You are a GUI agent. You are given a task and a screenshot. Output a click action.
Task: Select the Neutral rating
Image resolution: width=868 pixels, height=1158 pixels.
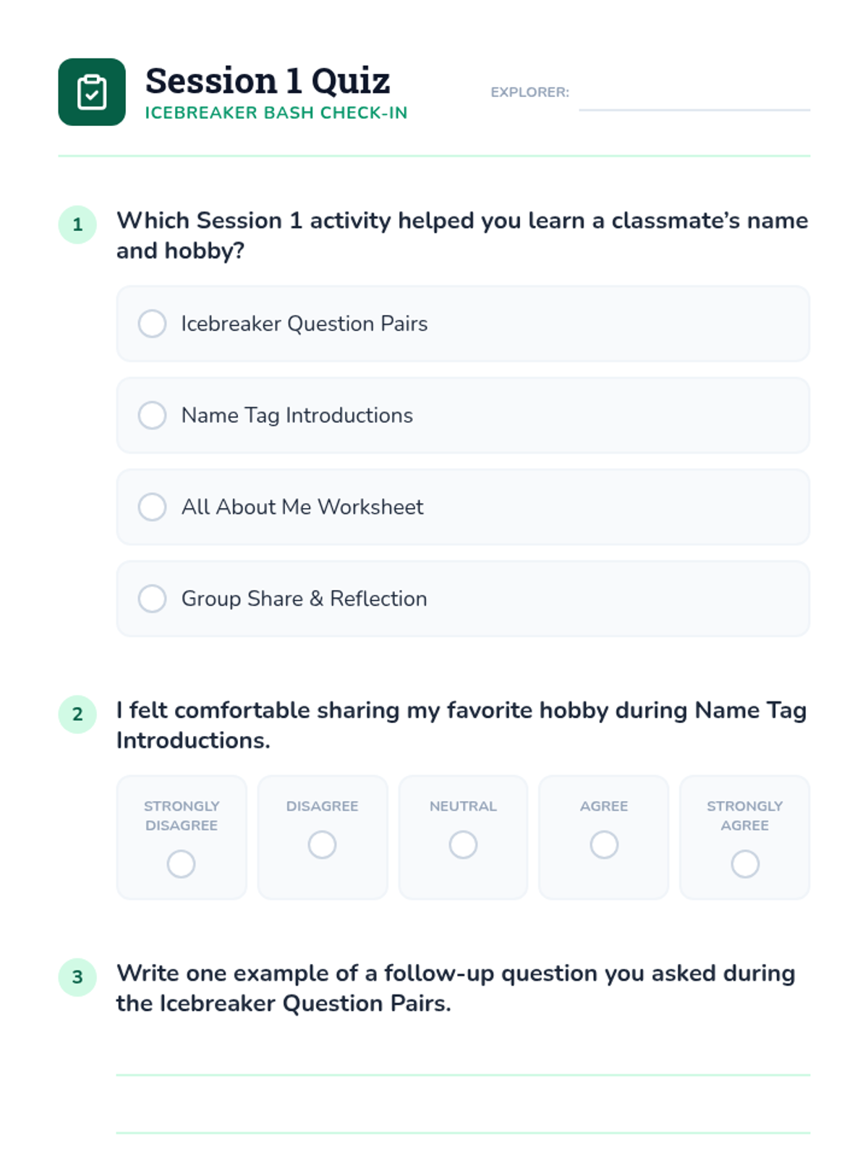coord(463,845)
